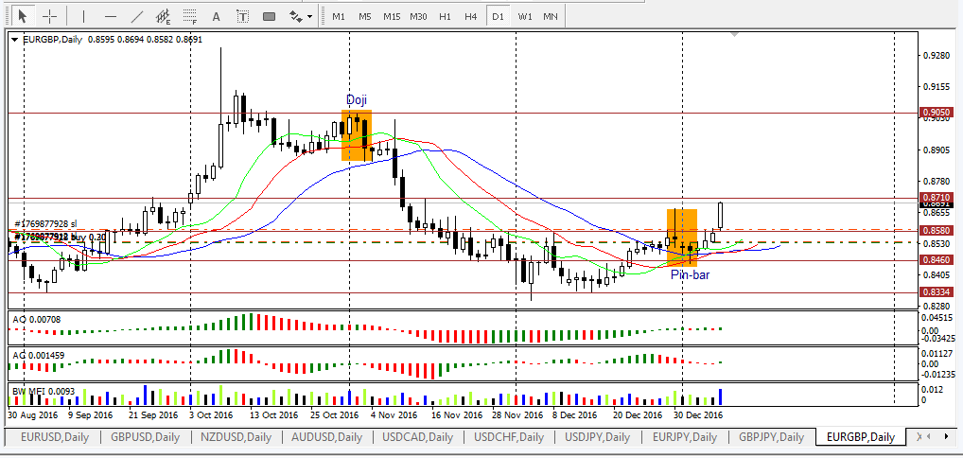
Task: Click the 3 Oct 2016 date label
Action: (212, 415)
